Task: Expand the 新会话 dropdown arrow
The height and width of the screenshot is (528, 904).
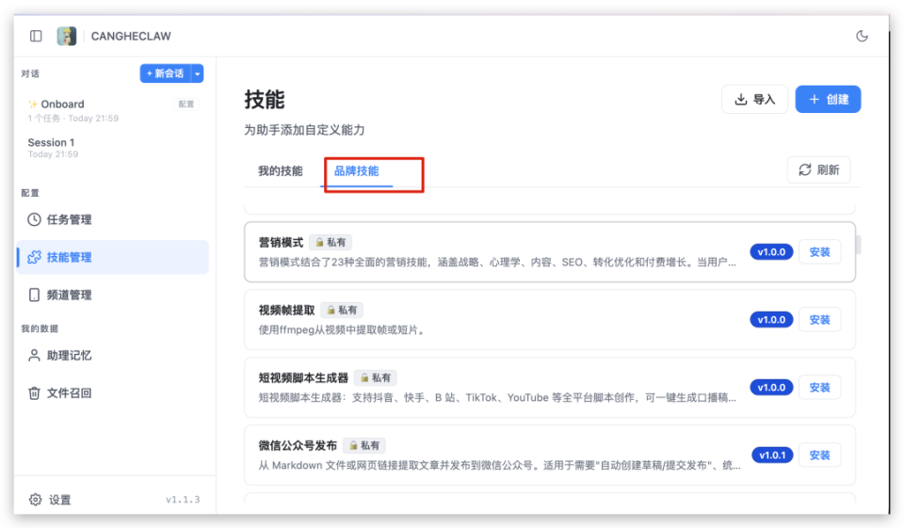Action: (198, 73)
